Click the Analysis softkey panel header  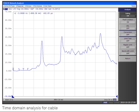pyautogui.click(x=127, y=10)
